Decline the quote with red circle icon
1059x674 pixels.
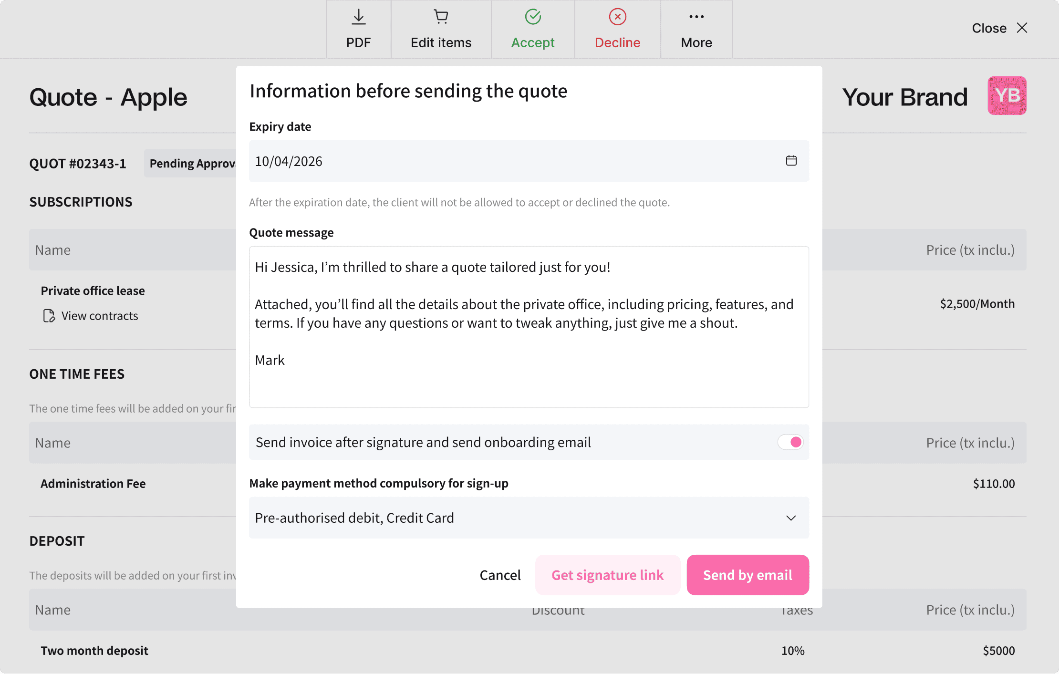[x=617, y=17]
